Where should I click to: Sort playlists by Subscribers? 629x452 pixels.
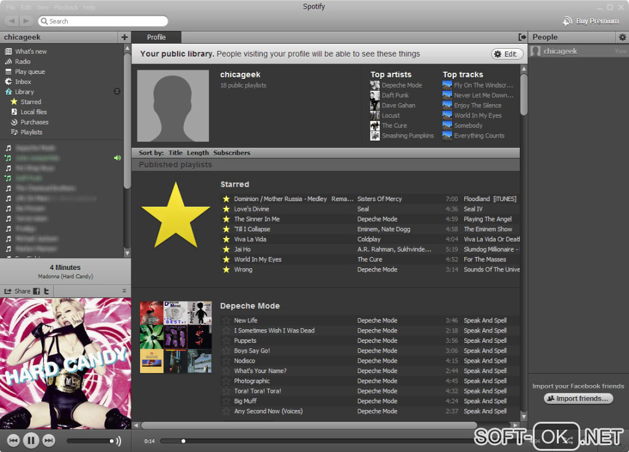click(231, 153)
